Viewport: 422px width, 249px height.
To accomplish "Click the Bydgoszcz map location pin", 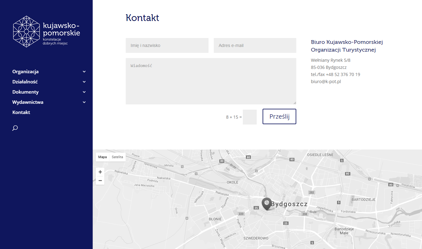I will tap(266, 204).
